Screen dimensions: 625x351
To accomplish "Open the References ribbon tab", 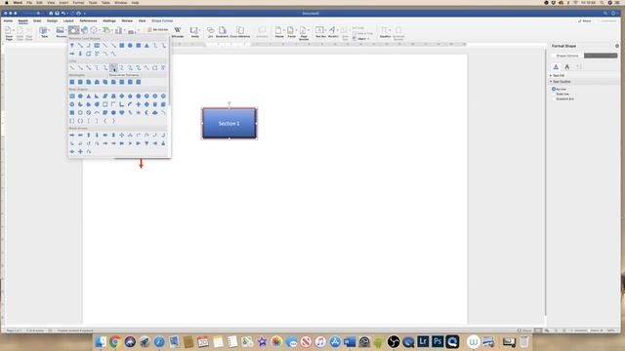I will (x=88, y=20).
